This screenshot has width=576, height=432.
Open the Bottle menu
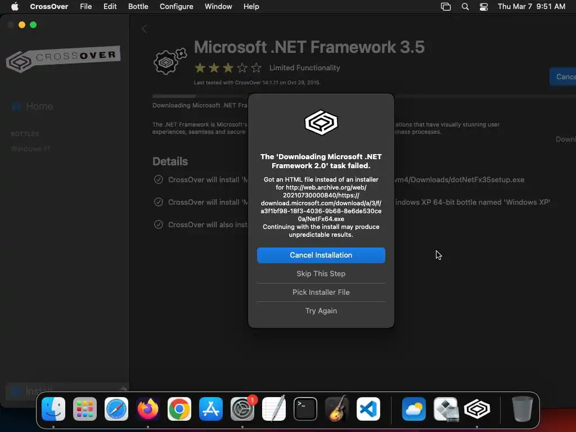pyautogui.click(x=138, y=6)
